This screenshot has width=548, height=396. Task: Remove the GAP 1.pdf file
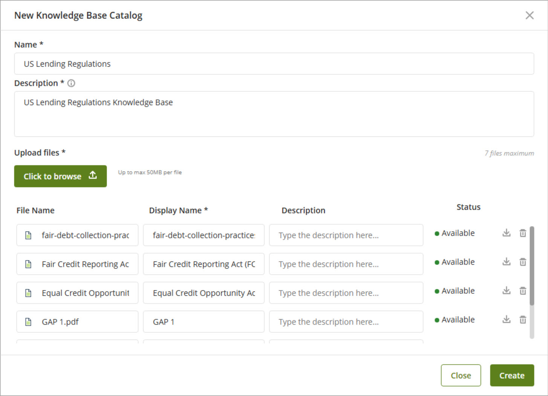[x=523, y=320]
